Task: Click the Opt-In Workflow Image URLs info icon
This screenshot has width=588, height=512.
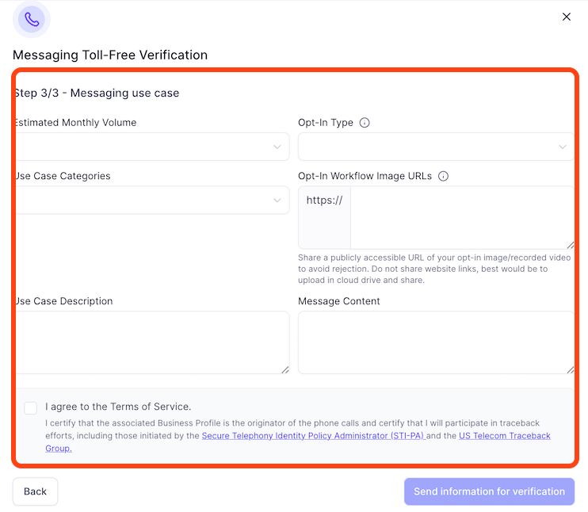Action: point(443,176)
